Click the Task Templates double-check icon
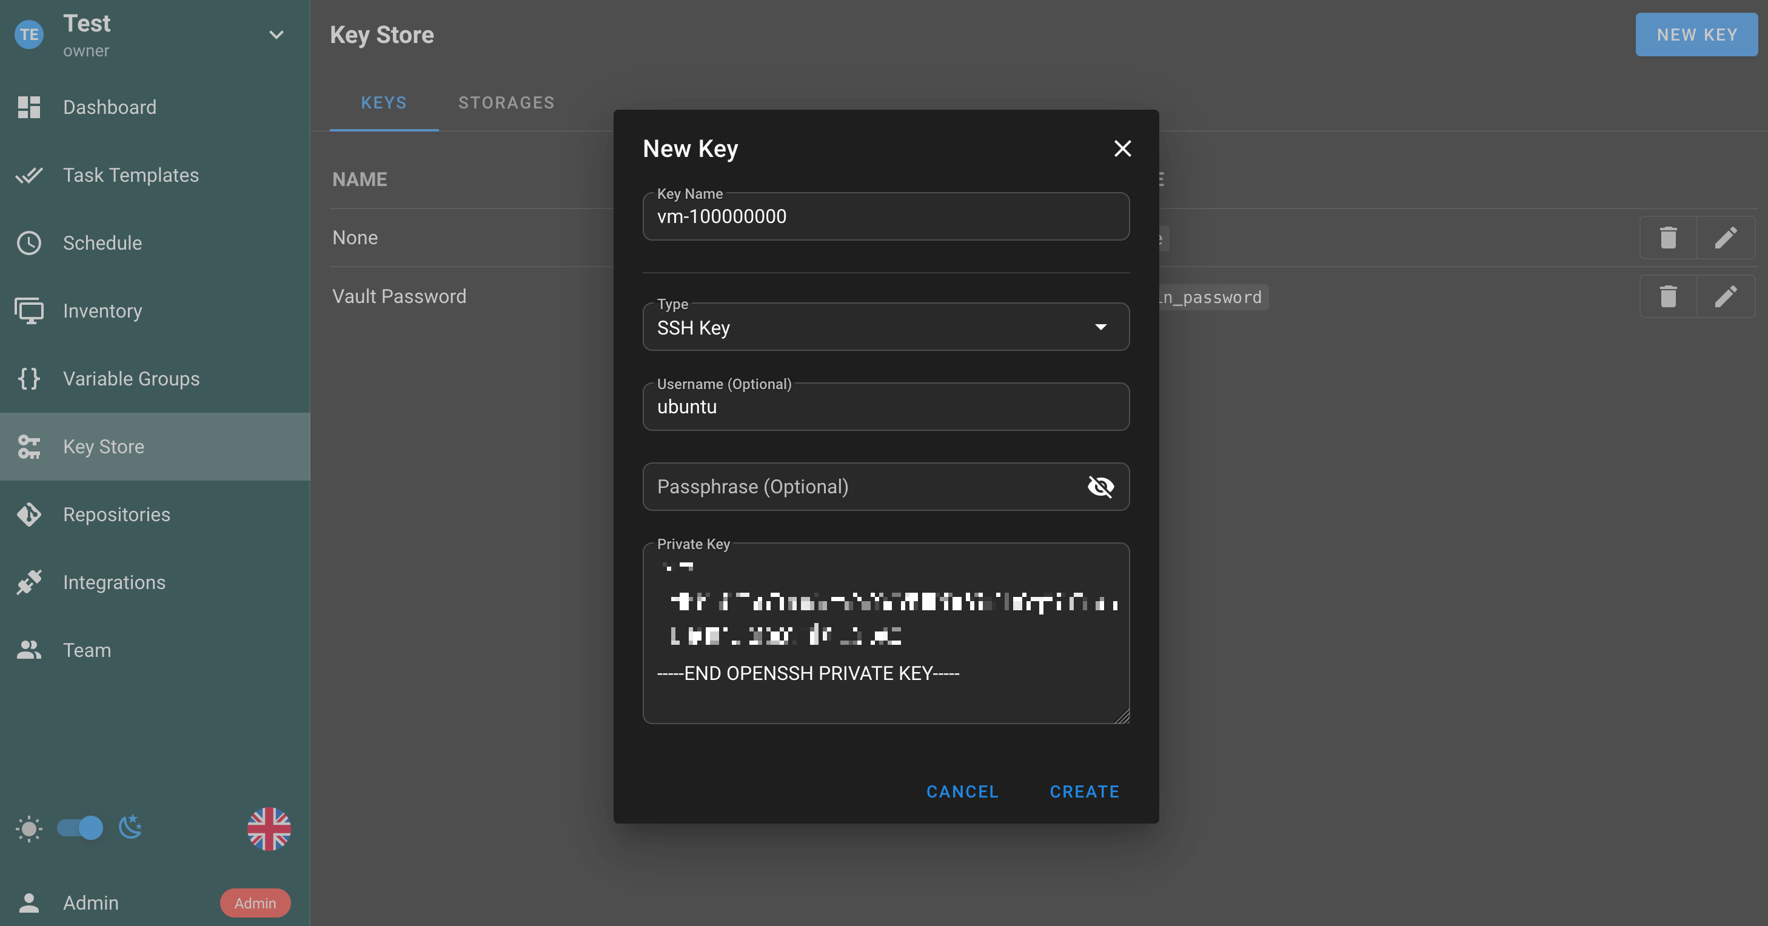The height and width of the screenshot is (926, 1768). tap(29, 175)
